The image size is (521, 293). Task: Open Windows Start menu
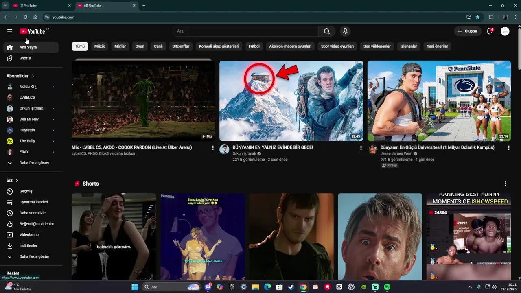coord(135,287)
